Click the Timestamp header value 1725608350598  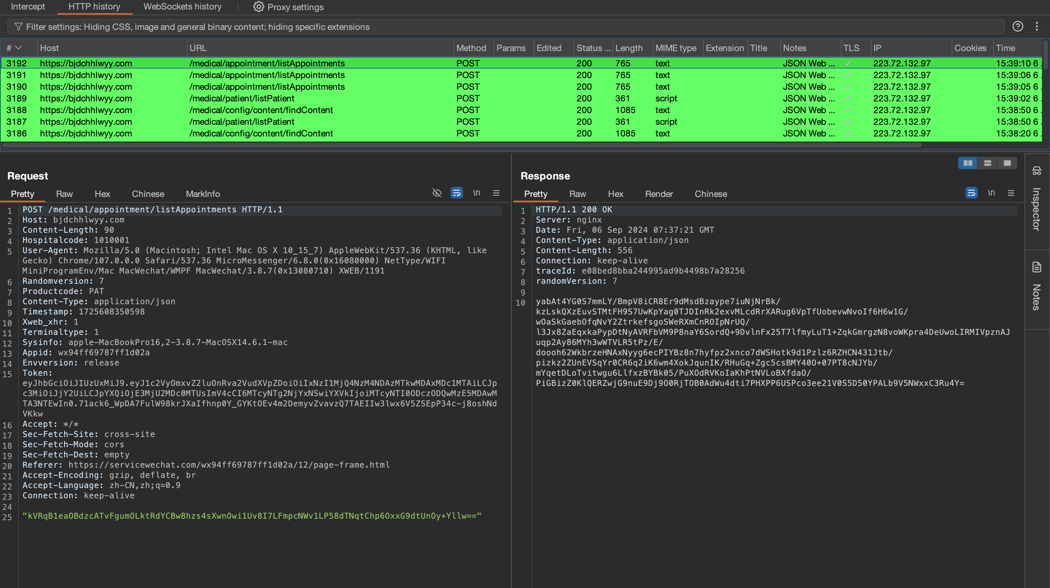click(x=111, y=312)
